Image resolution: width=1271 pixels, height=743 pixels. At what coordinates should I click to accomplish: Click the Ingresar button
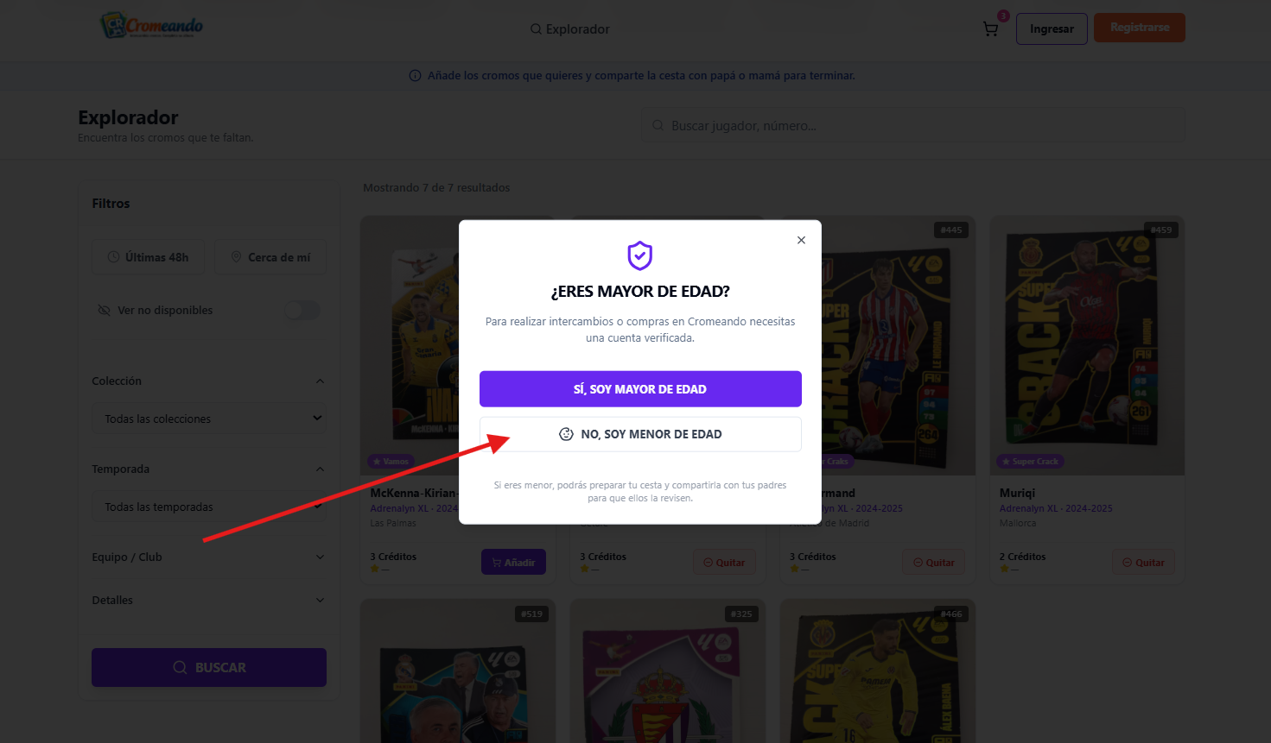click(1052, 28)
